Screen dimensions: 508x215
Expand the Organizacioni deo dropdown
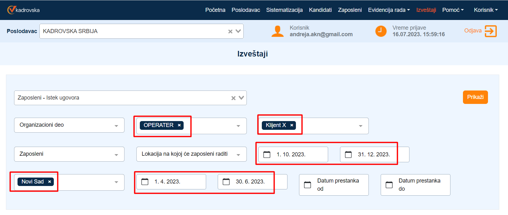(116, 125)
